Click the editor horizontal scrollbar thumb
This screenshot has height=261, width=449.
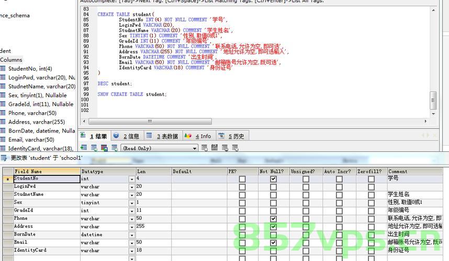150,121
